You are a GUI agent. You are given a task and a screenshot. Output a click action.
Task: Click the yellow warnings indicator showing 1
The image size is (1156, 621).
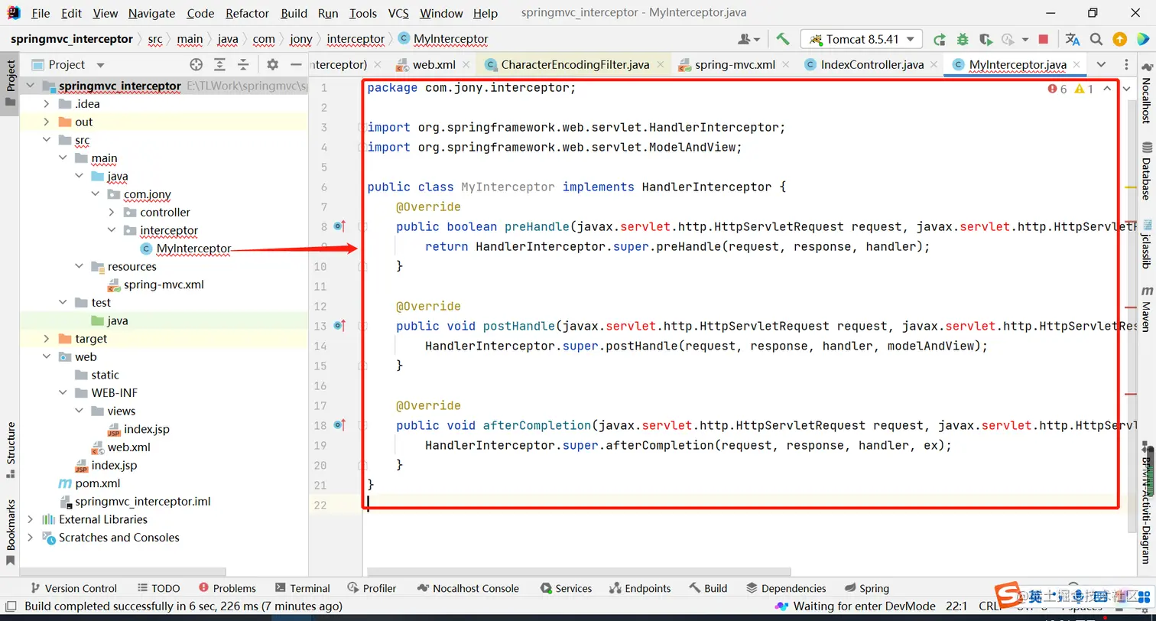click(x=1084, y=89)
